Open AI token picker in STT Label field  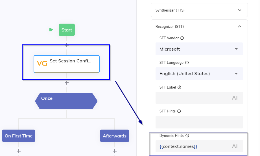235,98
